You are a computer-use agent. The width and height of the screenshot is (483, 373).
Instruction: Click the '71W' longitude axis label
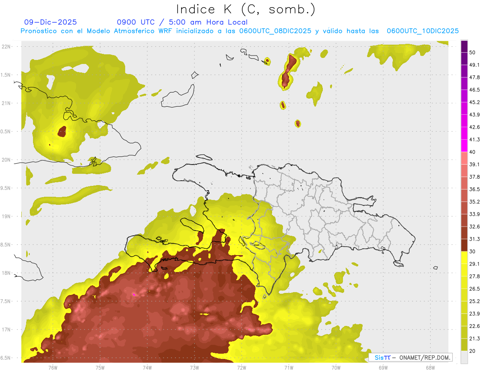click(x=289, y=367)
